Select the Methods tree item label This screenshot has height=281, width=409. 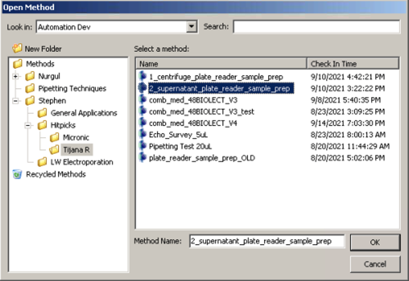click(x=40, y=64)
